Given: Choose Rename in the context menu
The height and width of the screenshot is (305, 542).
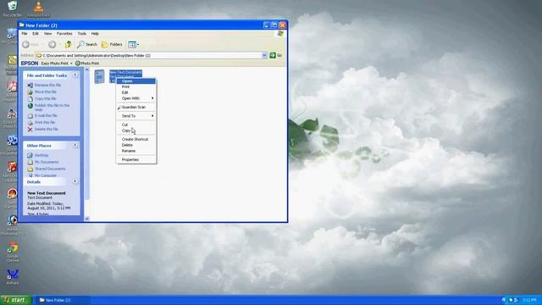Looking at the screenshot, I should pos(135,151).
